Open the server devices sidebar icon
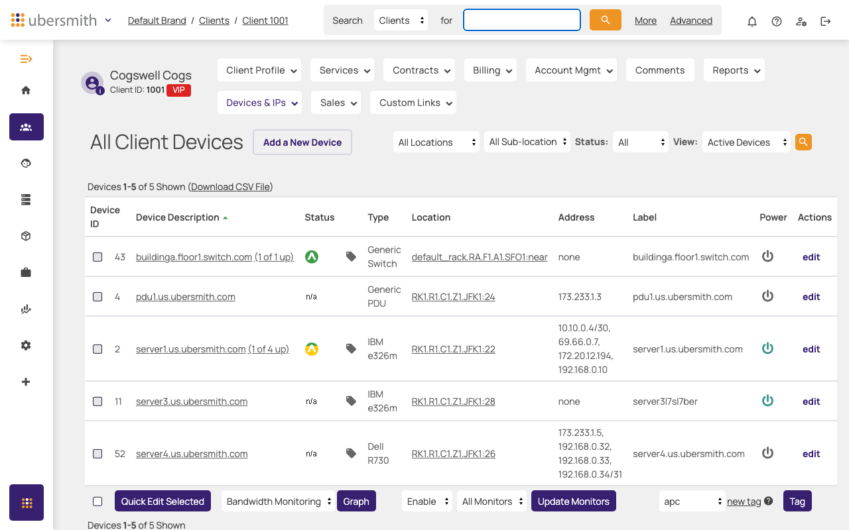This screenshot has height=530, width=849. point(26,199)
